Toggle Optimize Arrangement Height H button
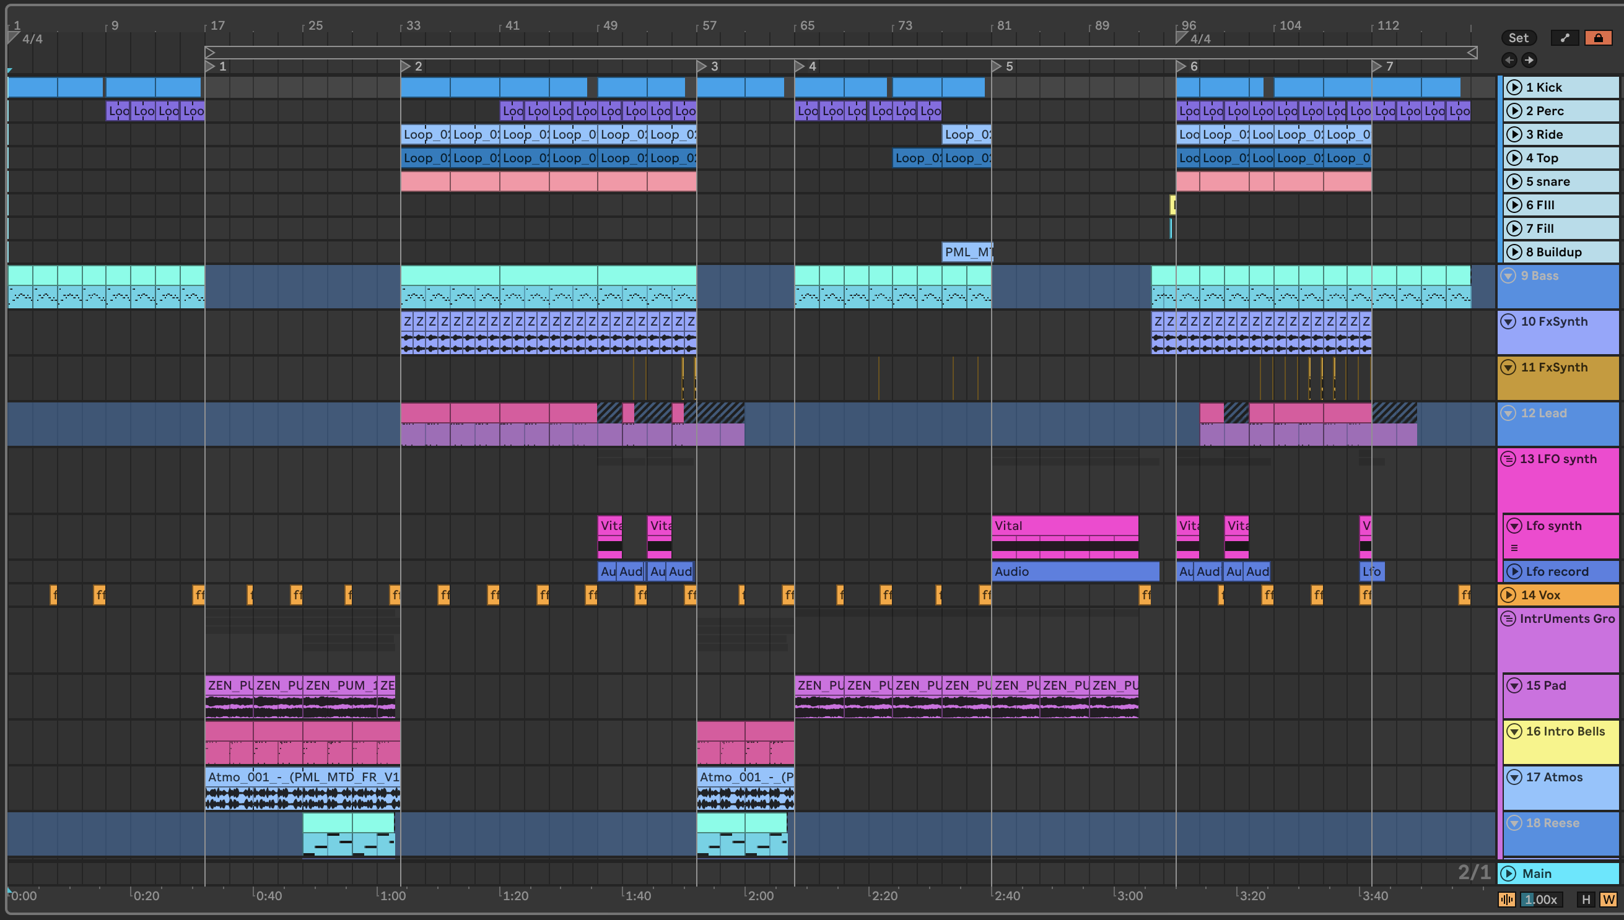The width and height of the screenshot is (1624, 920). pos(1586,899)
